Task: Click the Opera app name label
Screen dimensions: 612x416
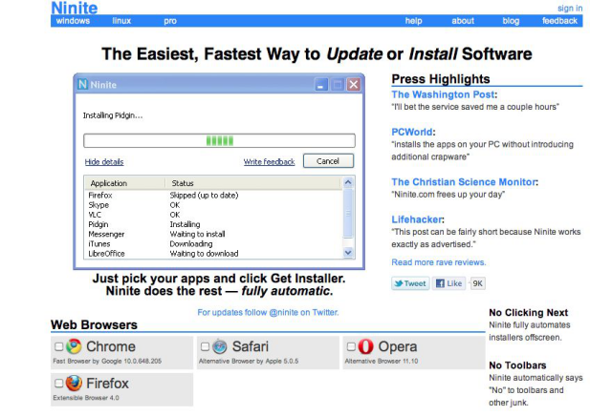Action: click(x=398, y=346)
